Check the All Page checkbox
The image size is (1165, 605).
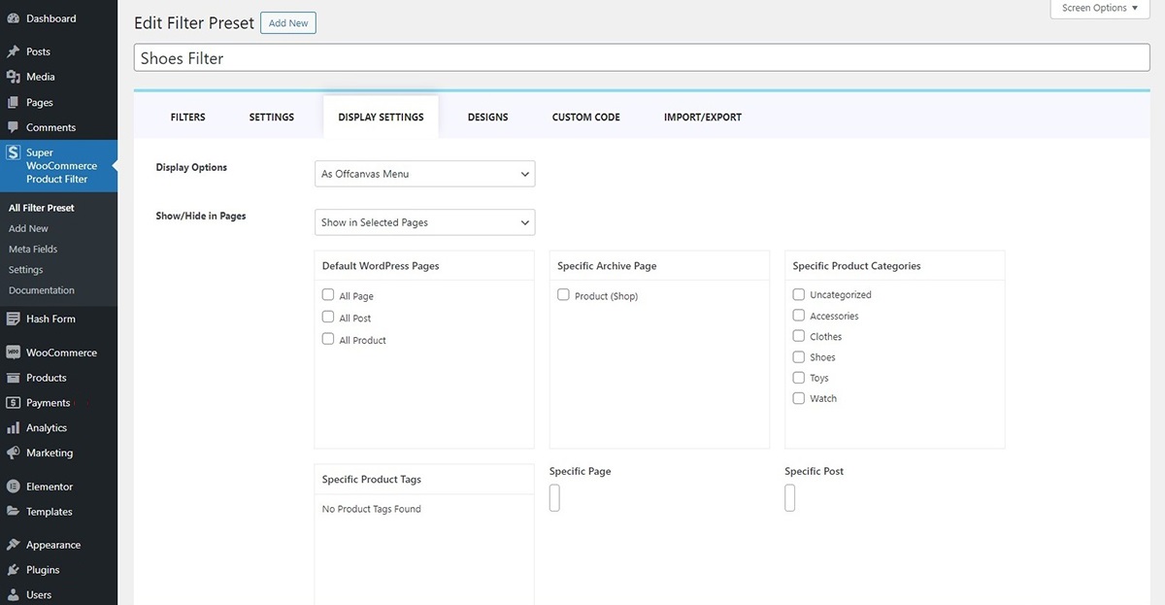point(328,295)
